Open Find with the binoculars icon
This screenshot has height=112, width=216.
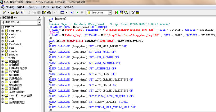49,13
